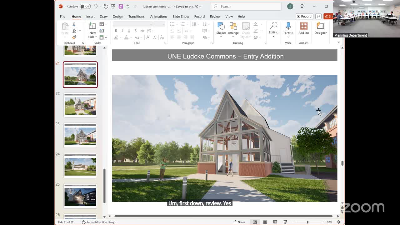The image size is (400, 225).
Task: Open the Review tab
Action: [215, 16]
